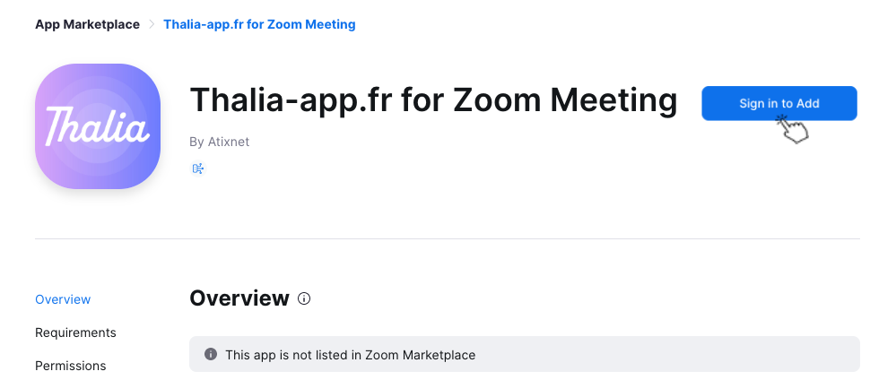Jump to the Requirements section

[x=75, y=332]
